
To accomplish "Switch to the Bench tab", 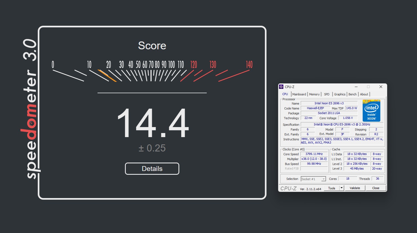I will click(x=352, y=94).
